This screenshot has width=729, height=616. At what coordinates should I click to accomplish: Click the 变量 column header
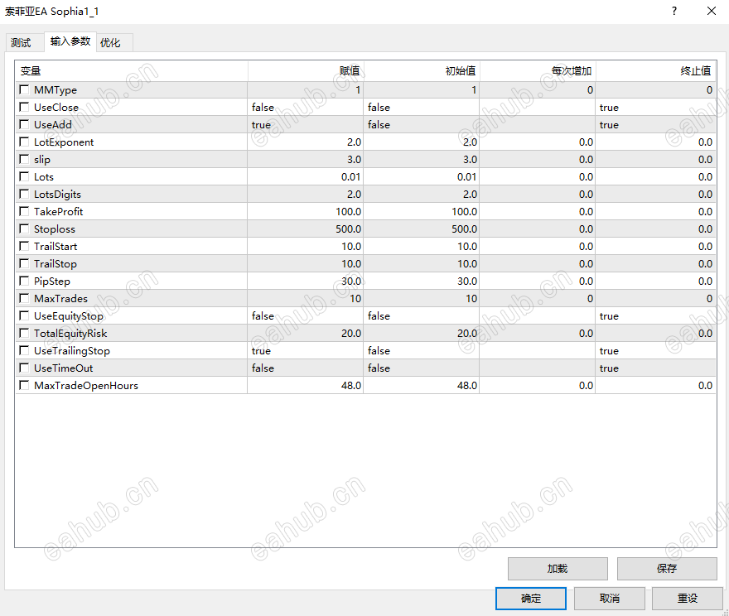(132, 71)
